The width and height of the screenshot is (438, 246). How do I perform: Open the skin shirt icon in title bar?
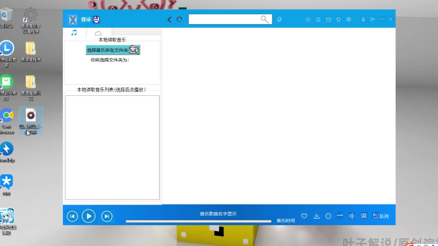[x=338, y=20]
